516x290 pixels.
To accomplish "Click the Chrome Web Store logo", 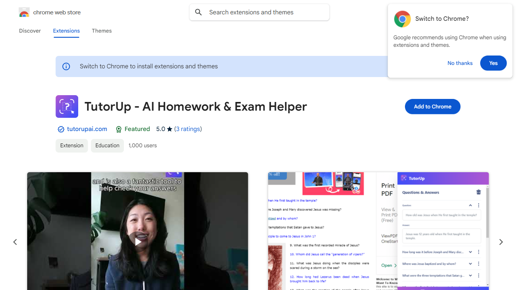I will pos(24,12).
